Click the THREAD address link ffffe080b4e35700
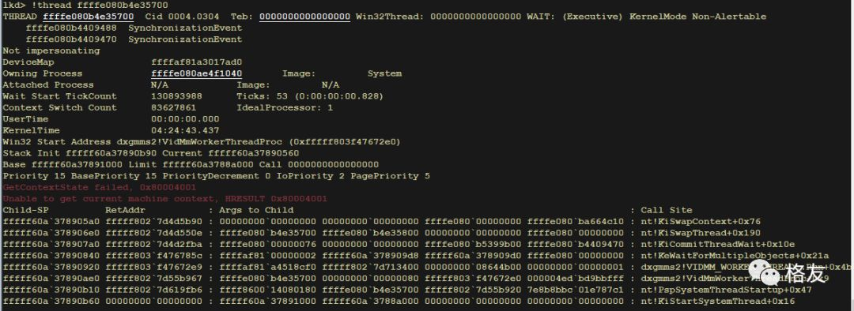854x311 pixels. 89,17
